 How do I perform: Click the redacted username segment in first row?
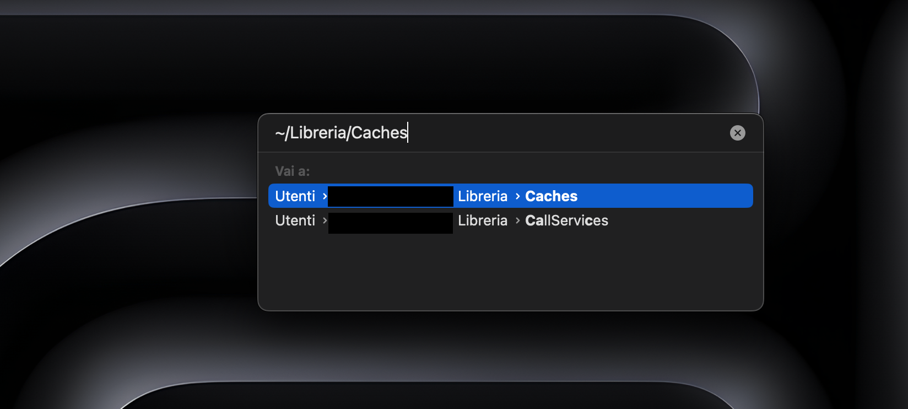[390, 196]
